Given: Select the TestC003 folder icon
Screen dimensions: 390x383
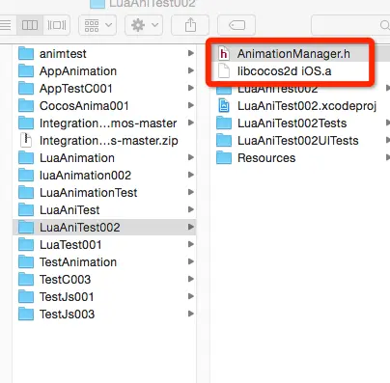Looking at the screenshot, I should [26, 279].
